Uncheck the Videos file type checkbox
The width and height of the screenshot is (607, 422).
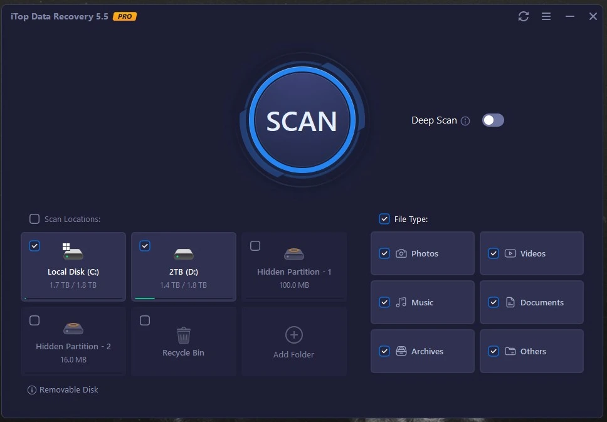pos(494,253)
